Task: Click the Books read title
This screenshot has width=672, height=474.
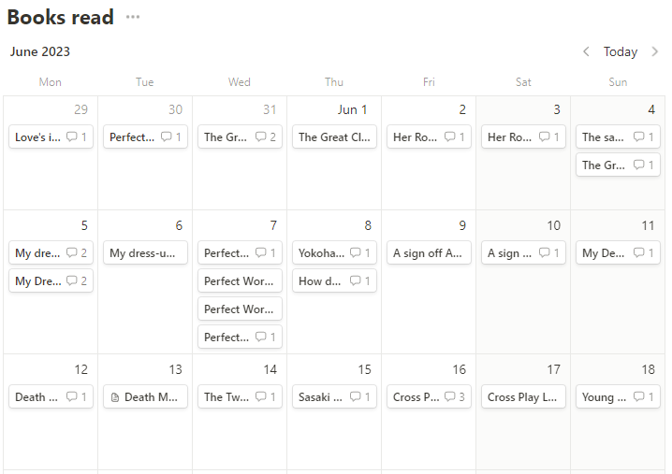Action: coord(61,17)
